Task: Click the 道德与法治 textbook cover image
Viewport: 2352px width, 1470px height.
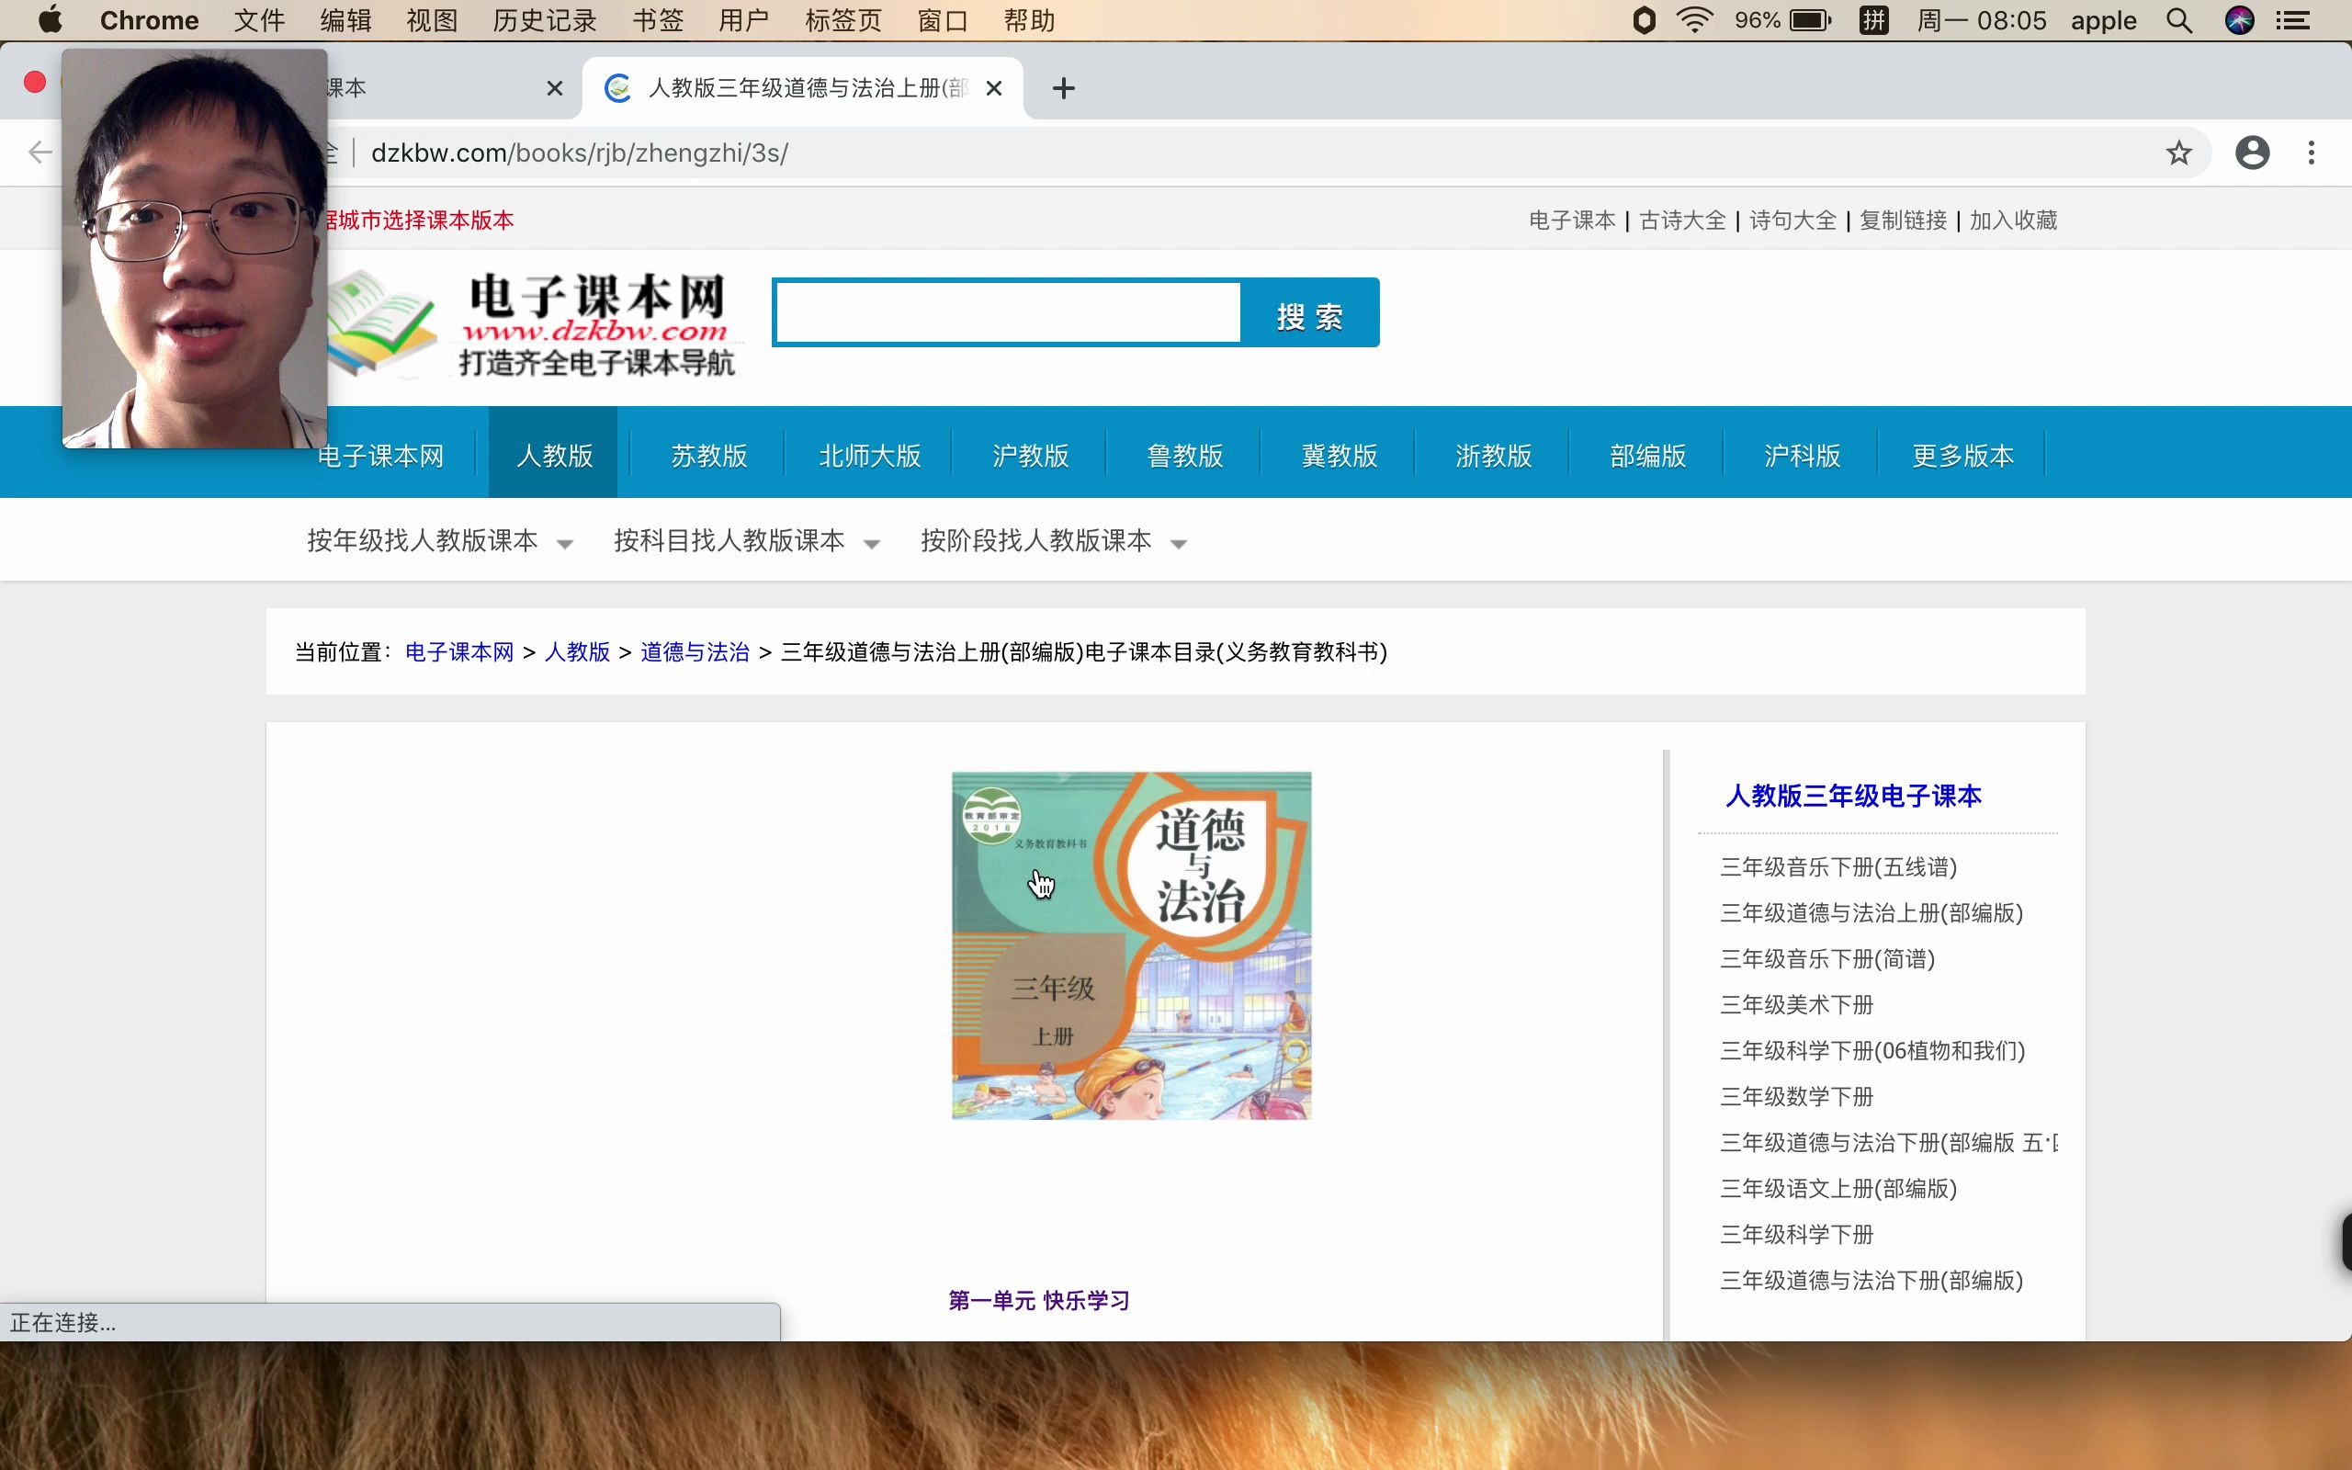Action: [x=1131, y=946]
